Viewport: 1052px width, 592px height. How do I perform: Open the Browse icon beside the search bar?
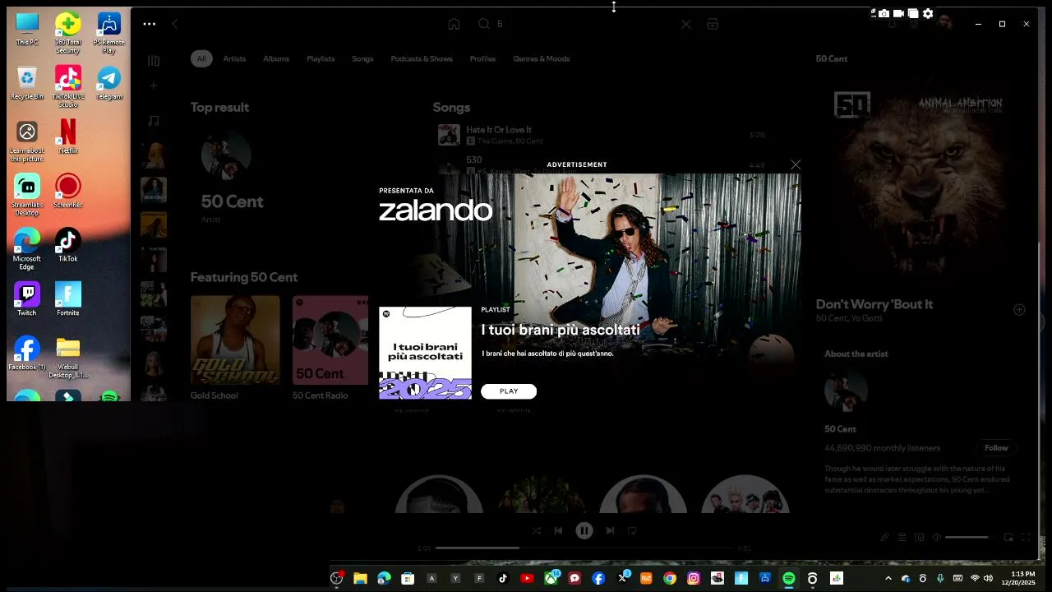pos(713,24)
